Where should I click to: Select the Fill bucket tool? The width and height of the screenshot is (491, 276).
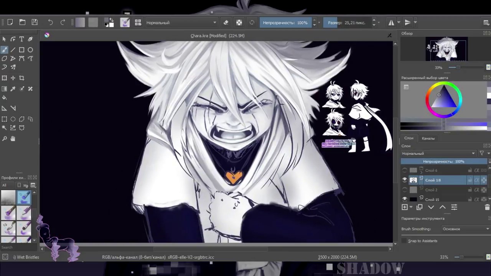click(4, 98)
